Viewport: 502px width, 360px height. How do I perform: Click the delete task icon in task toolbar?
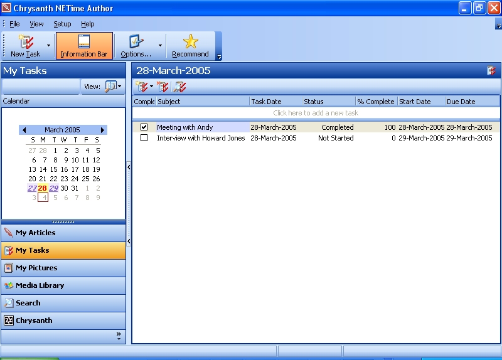click(x=162, y=87)
